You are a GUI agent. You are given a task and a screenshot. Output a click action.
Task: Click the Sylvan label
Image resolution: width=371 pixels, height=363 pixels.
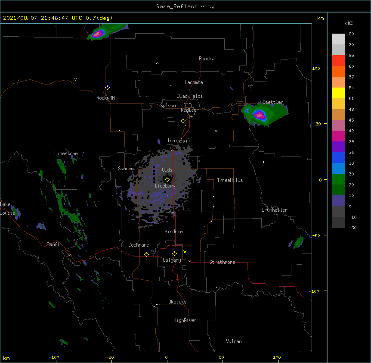coord(168,106)
